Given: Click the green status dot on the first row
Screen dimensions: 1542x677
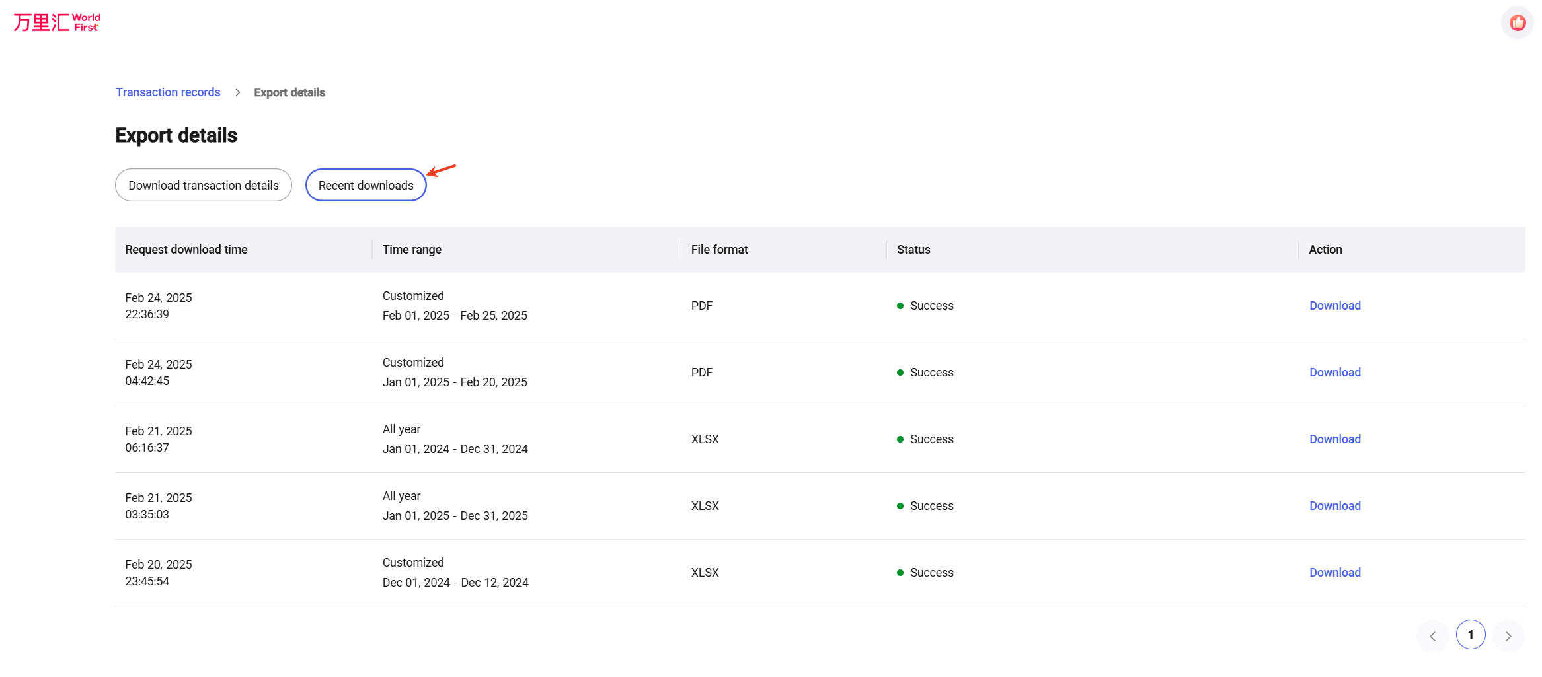Looking at the screenshot, I should click(x=900, y=306).
